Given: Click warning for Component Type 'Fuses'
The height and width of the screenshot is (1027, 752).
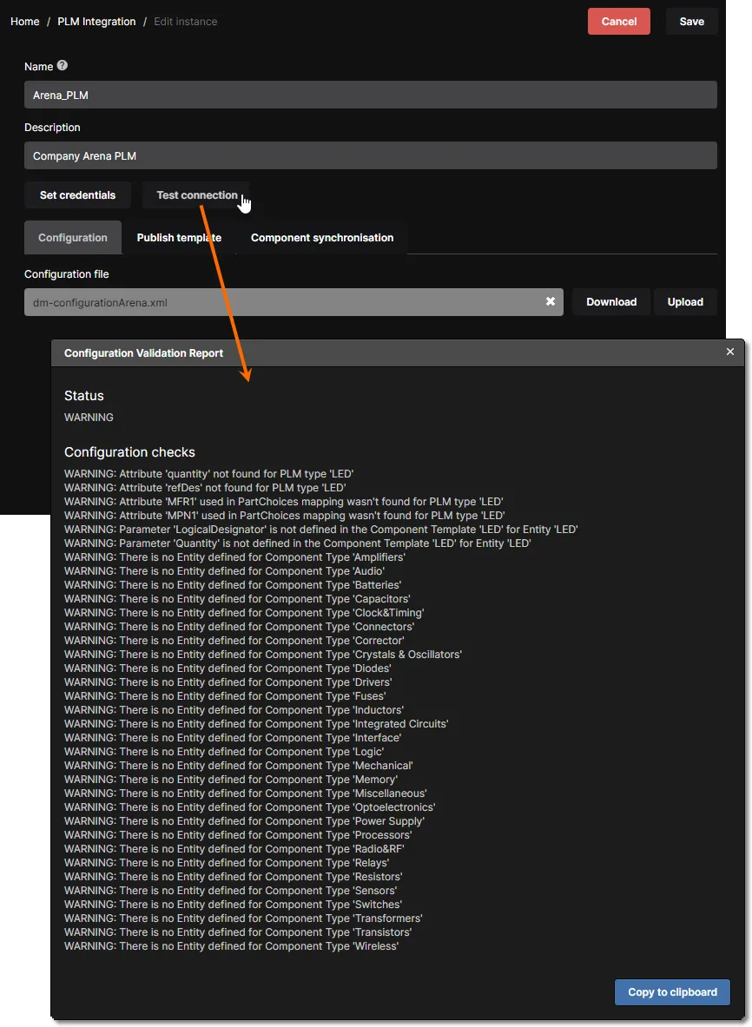Looking at the screenshot, I should click(225, 695).
